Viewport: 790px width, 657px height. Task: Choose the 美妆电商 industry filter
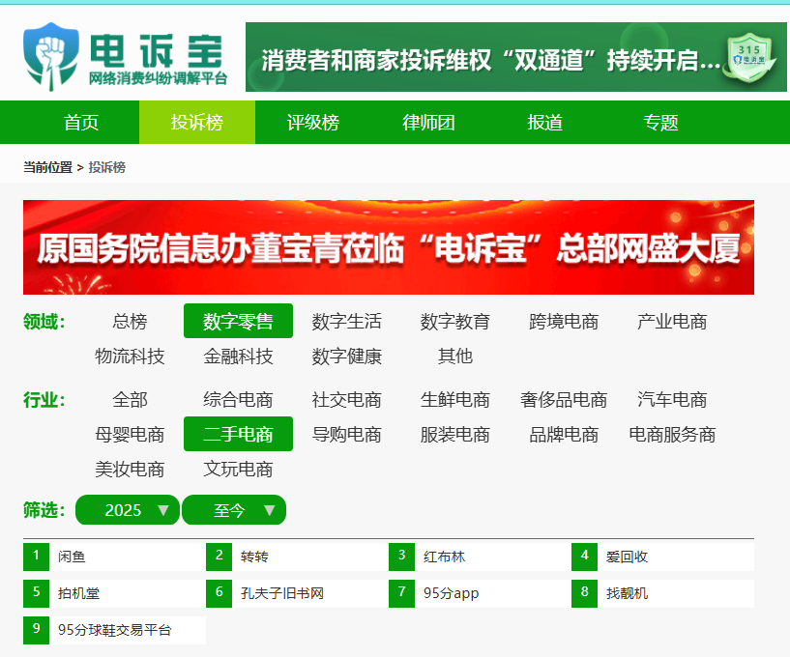[130, 470]
